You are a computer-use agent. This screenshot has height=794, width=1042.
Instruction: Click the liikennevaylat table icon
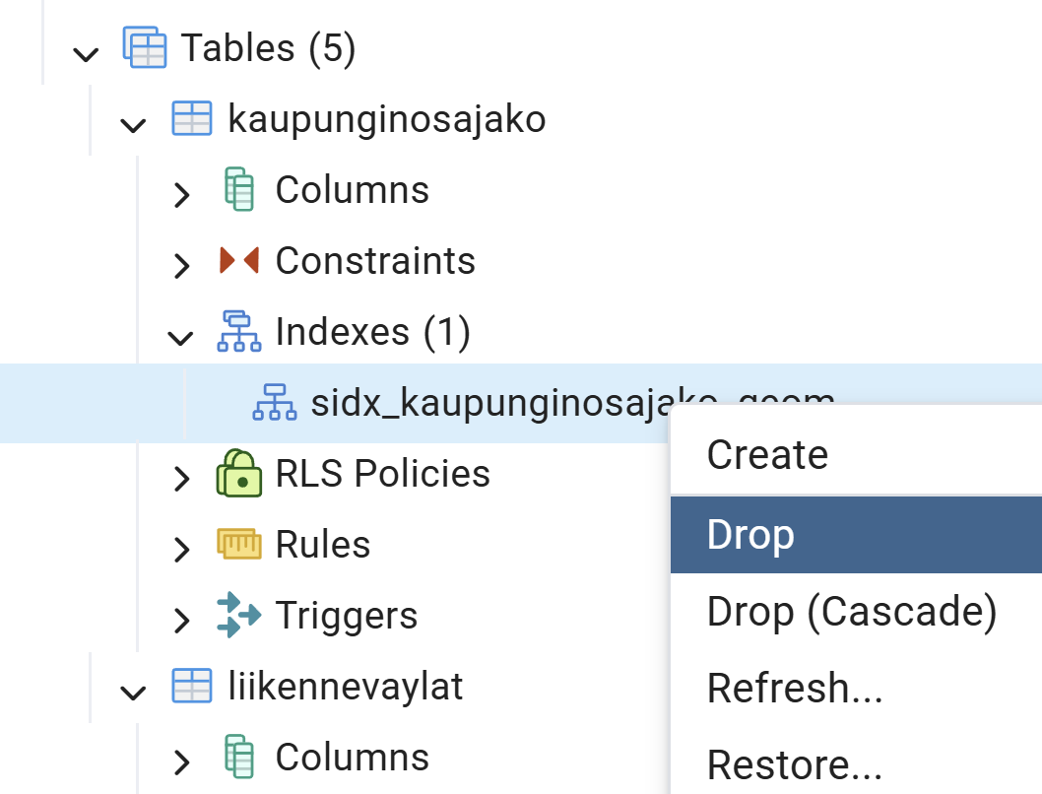click(192, 687)
